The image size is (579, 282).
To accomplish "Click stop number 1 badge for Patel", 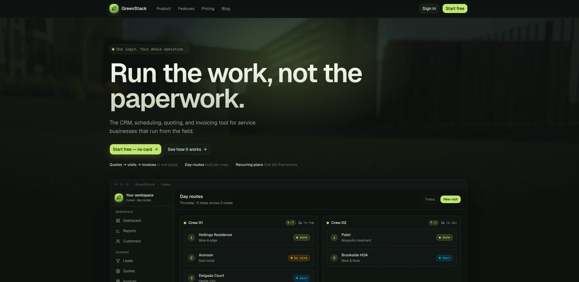I will point(334,238).
